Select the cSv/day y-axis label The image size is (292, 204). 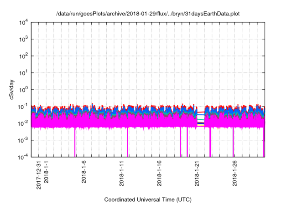coord(12,90)
